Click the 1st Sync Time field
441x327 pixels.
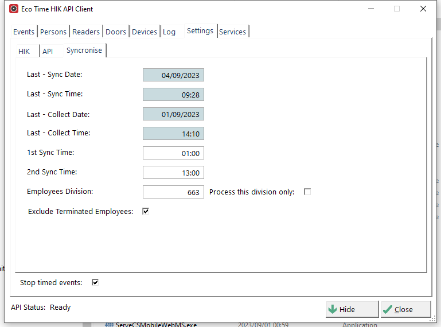173,153
